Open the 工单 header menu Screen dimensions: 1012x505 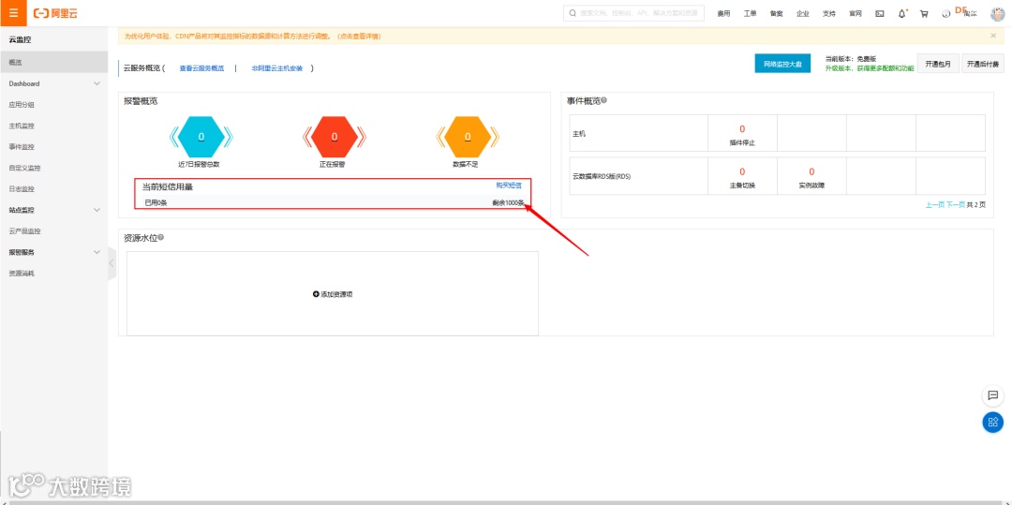pos(750,13)
